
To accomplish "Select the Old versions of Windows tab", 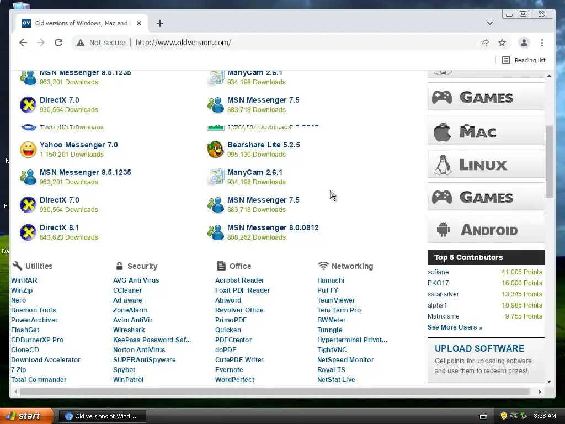I will 82,23.
